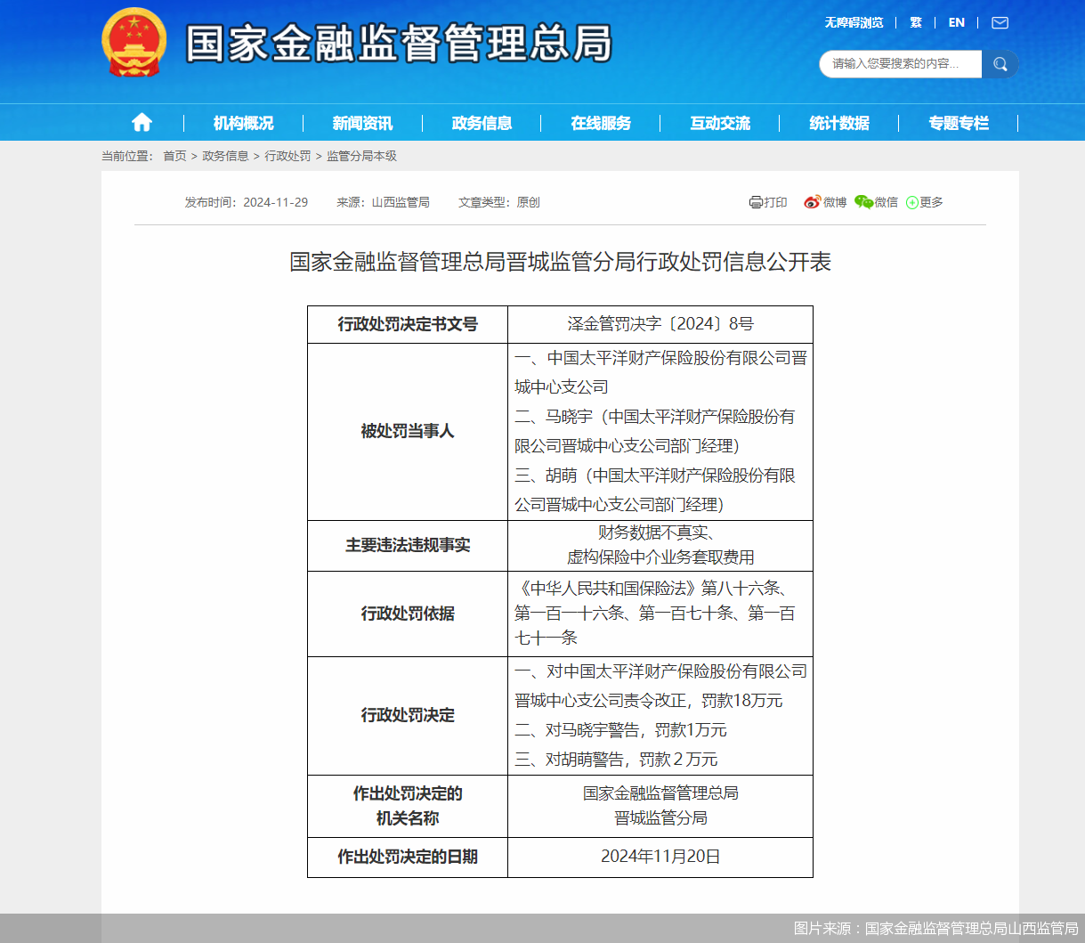Click the 作出处罚决定的机关名称 cell
The image size is (1085, 943).
[x=408, y=806]
